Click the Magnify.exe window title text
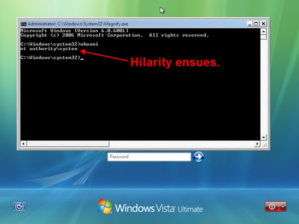299x224 pixels. [78, 24]
